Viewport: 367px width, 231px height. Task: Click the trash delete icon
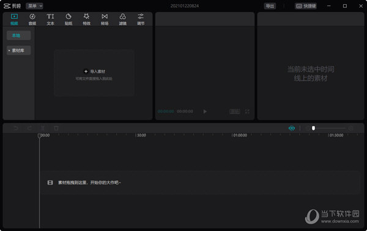coord(56,128)
